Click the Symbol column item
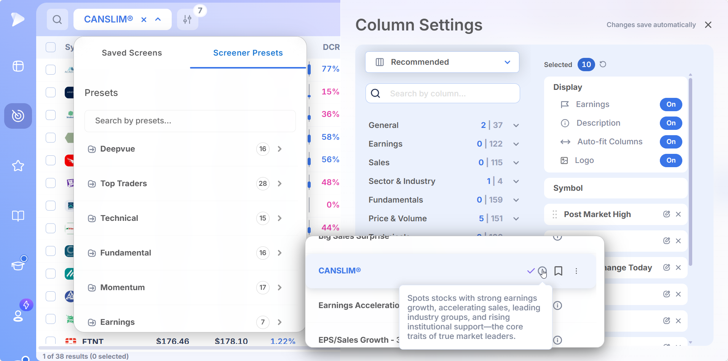Viewport: 728px width, 361px height. (616, 188)
